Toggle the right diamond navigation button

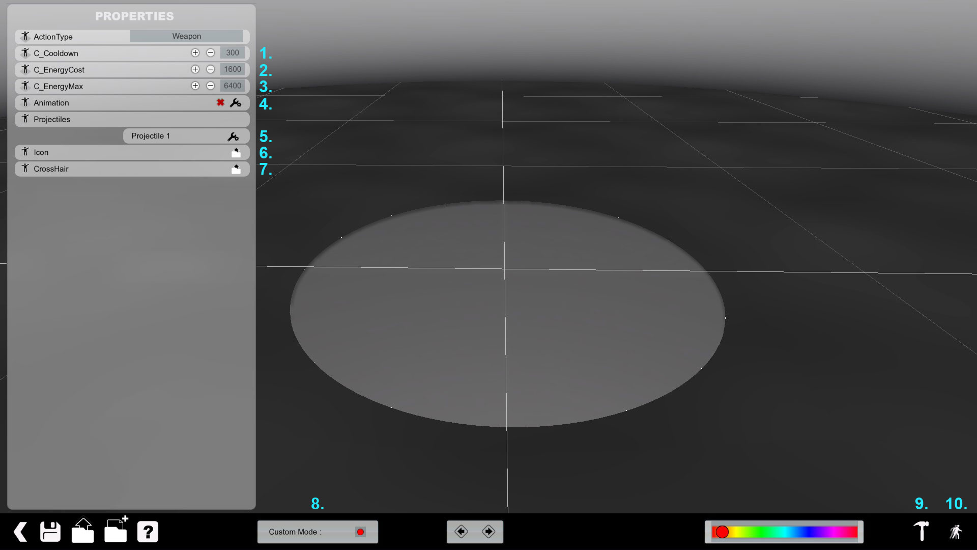489,531
